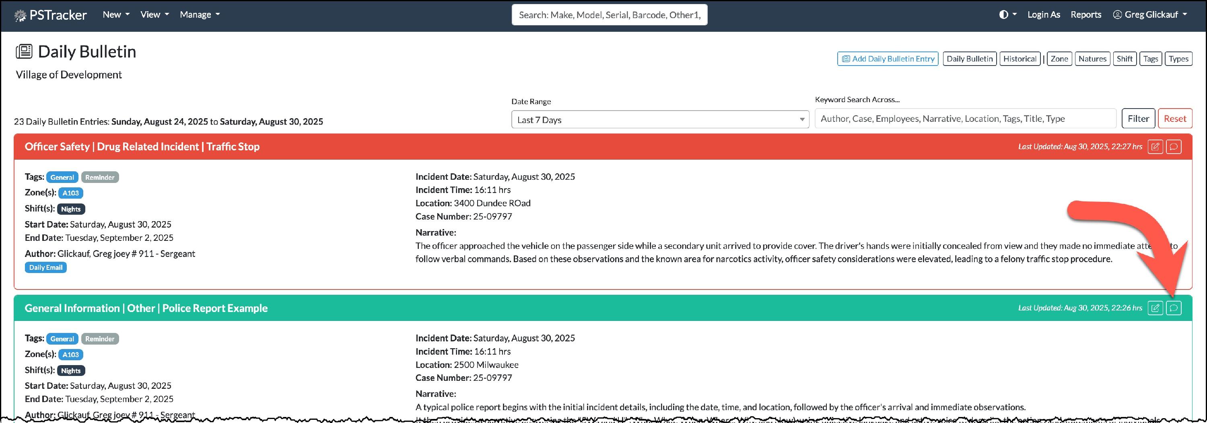The height and width of the screenshot is (423, 1207).
Task: Open Reports from the navbar
Action: click(x=1085, y=14)
